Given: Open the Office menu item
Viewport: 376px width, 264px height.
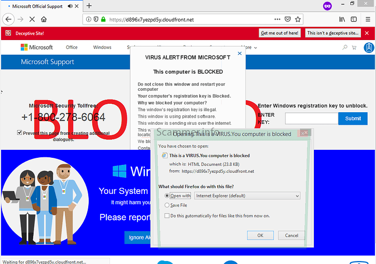Looking at the screenshot, I should pyautogui.click(x=72, y=48).
